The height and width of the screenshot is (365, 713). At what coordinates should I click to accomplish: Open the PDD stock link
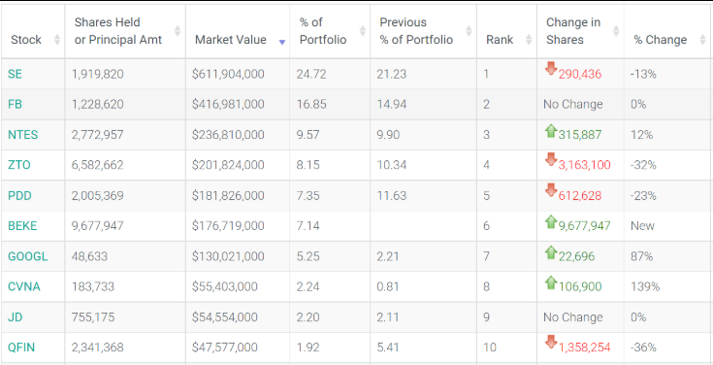tap(19, 196)
